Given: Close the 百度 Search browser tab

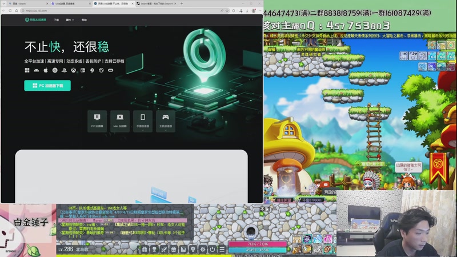Looking at the screenshot, I should point(47,3).
